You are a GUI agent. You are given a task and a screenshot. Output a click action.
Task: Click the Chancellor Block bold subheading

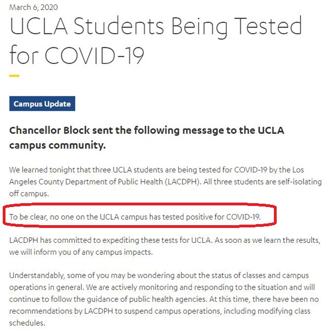coord(147,130)
